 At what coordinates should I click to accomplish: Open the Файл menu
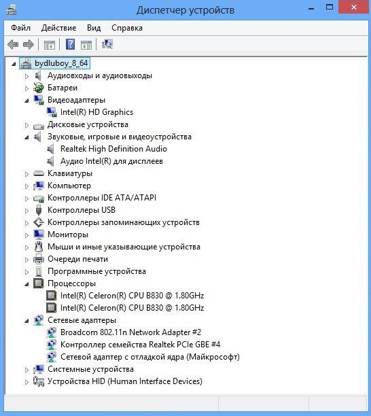pos(20,28)
